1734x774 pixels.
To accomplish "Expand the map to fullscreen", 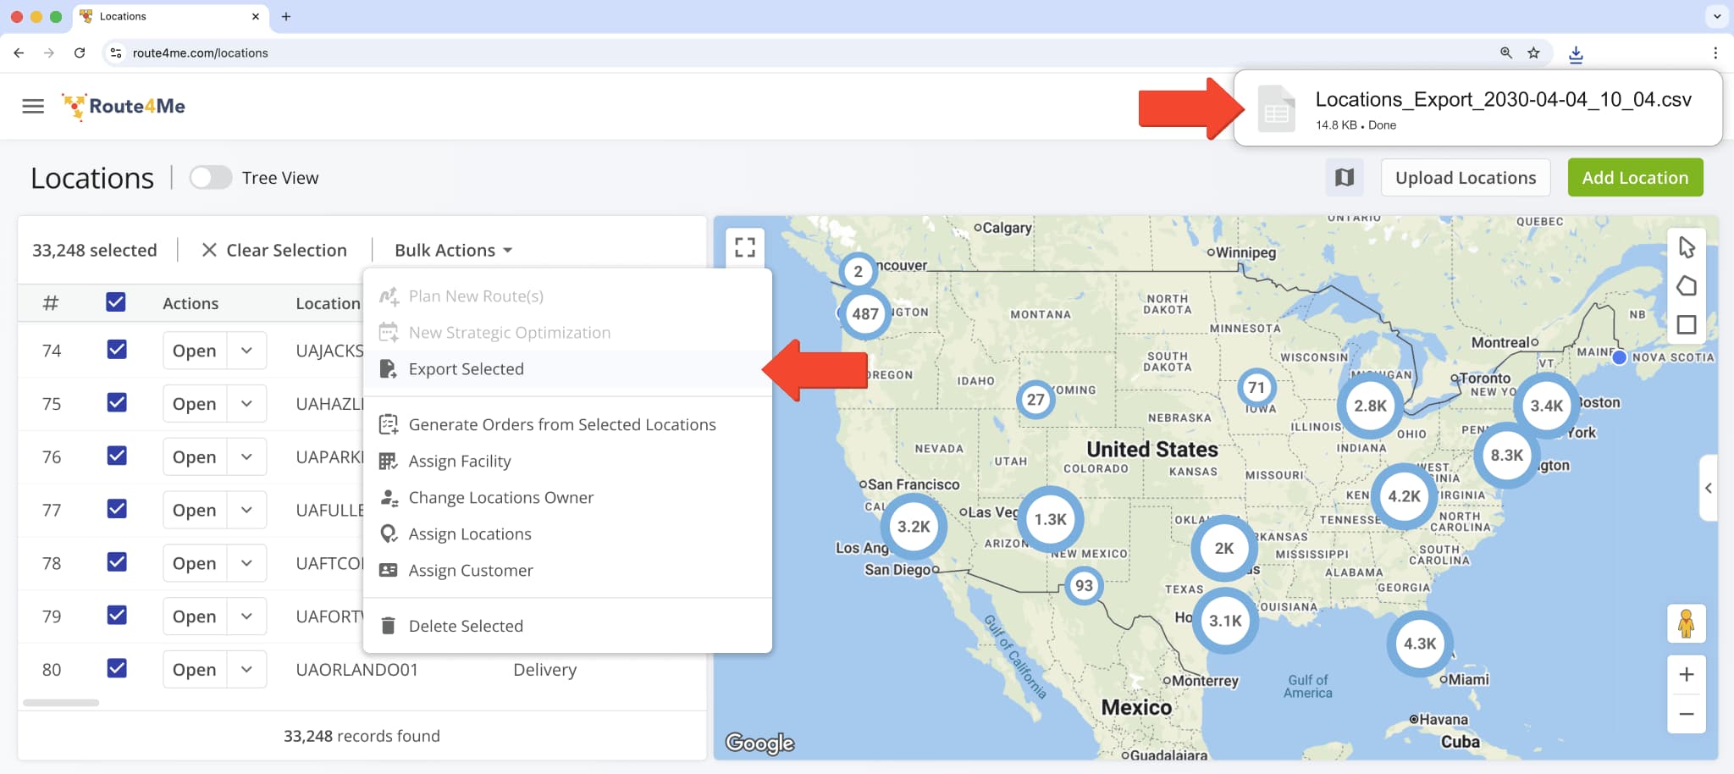I will pos(745,247).
